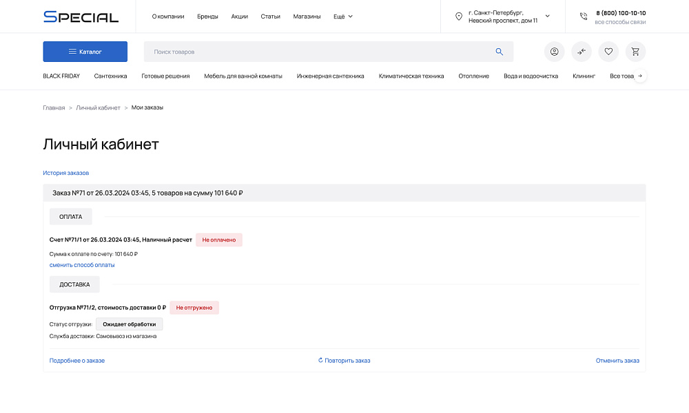689x413 pixels.
Task: Open the user account profile icon
Action: (554, 52)
